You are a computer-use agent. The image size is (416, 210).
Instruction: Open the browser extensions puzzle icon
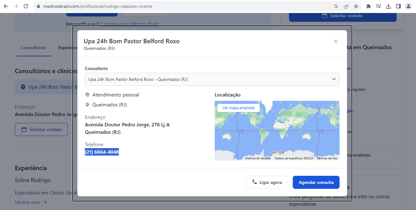click(x=369, y=6)
